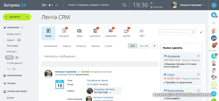Screen dimensions: 219x101
Task: Open Владимир Артемов client link
Action: click(x=104, y=89)
